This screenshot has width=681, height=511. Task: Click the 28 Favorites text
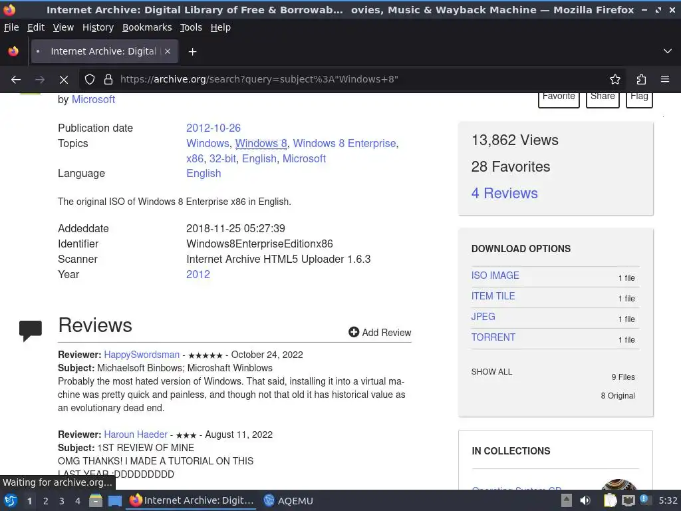coord(511,167)
